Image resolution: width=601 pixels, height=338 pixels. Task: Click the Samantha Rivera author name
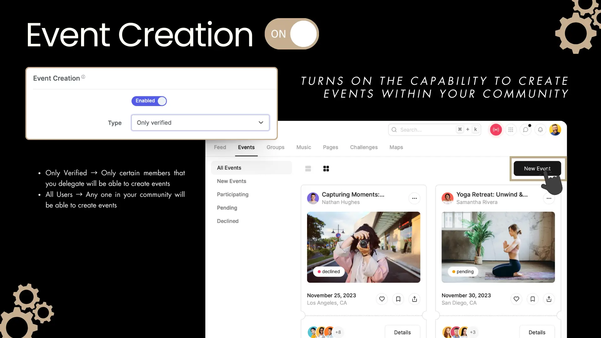[x=477, y=202]
